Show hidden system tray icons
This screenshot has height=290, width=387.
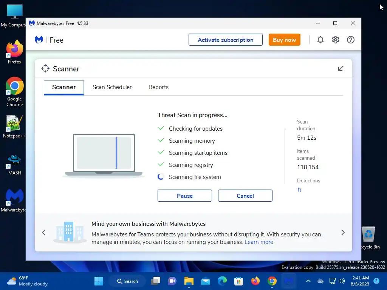point(308,281)
